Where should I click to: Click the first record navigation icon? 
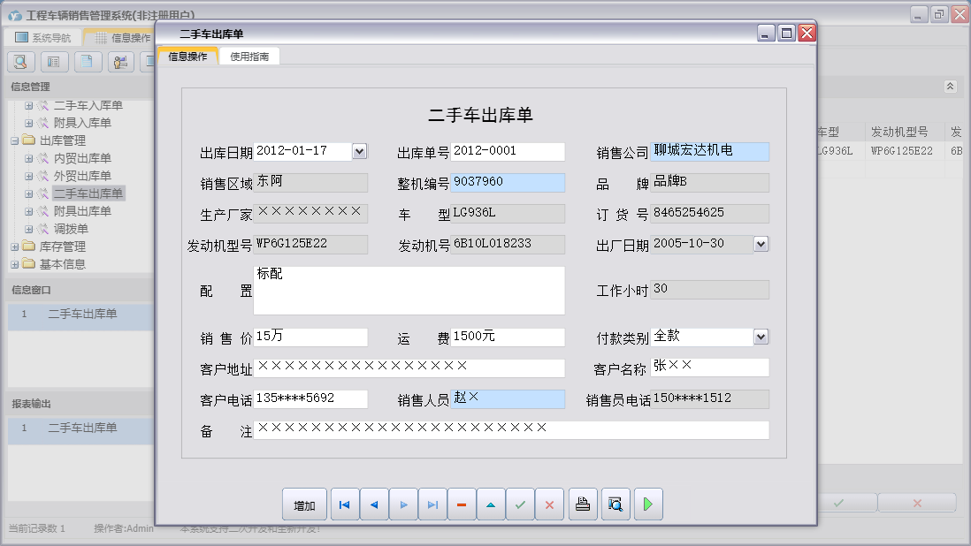[x=345, y=504]
